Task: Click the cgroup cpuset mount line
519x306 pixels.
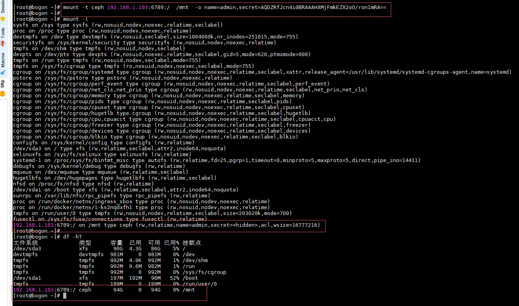Action: tap(158, 107)
